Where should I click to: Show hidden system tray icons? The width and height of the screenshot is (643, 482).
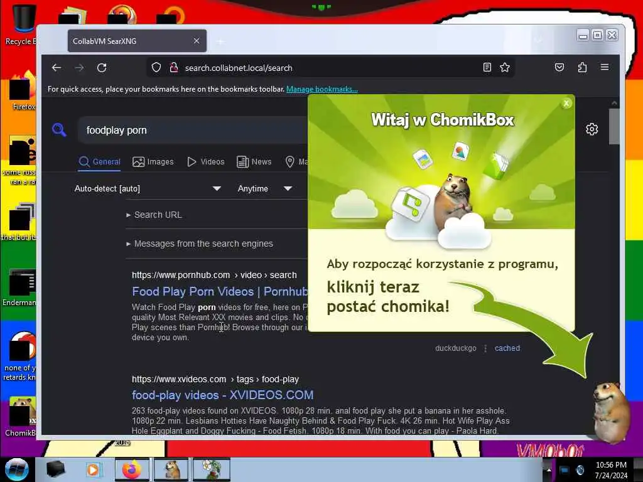click(x=549, y=470)
